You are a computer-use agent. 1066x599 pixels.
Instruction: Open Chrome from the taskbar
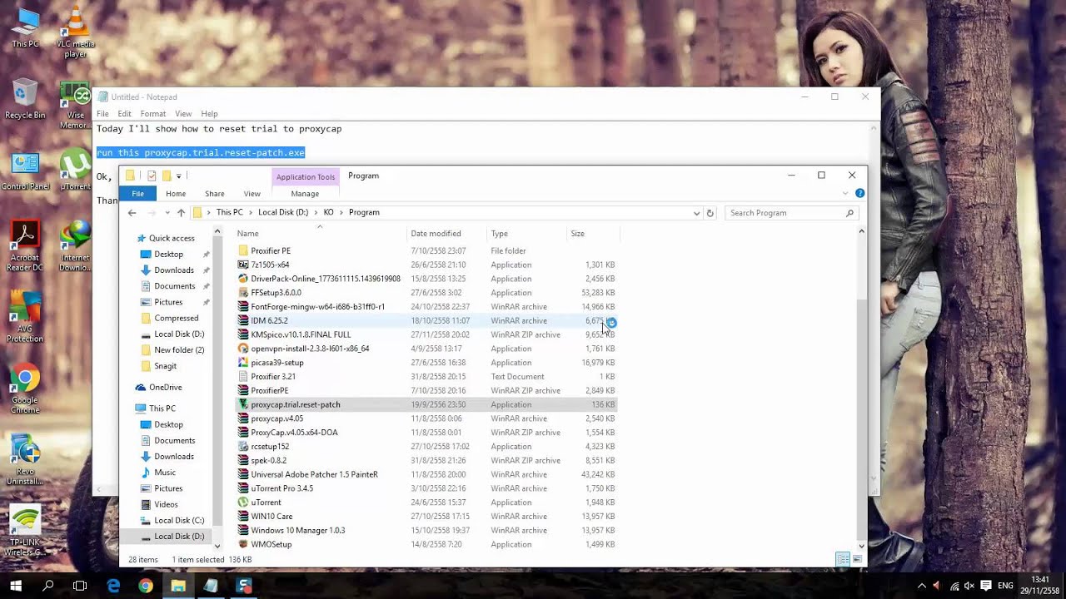146,586
